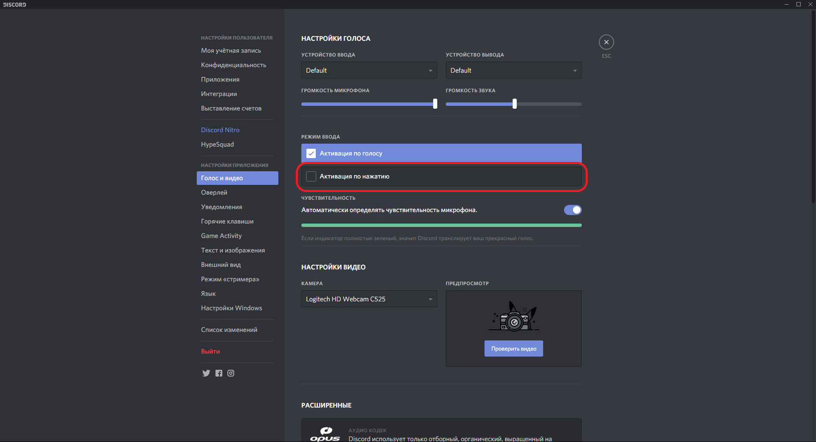Image resolution: width=816 pixels, height=442 pixels.
Task: Maximize the Discord window
Action: 799,4
